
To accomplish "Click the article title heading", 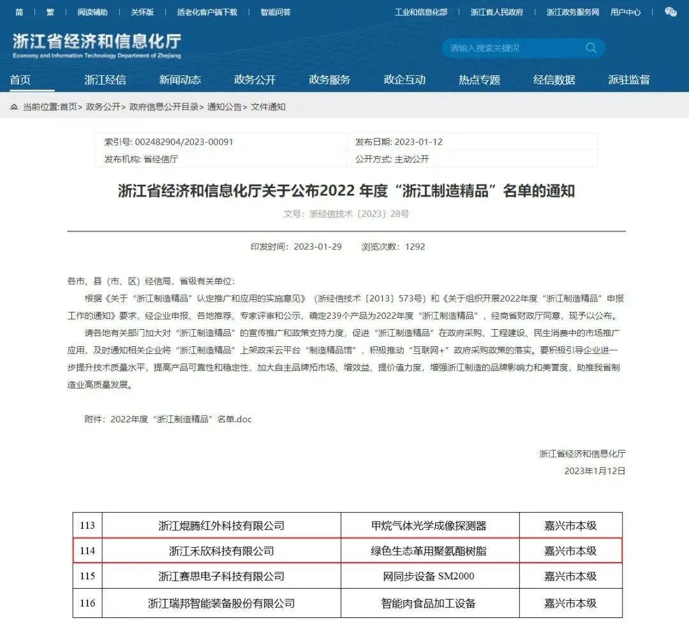I will click(x=346, y=191).
